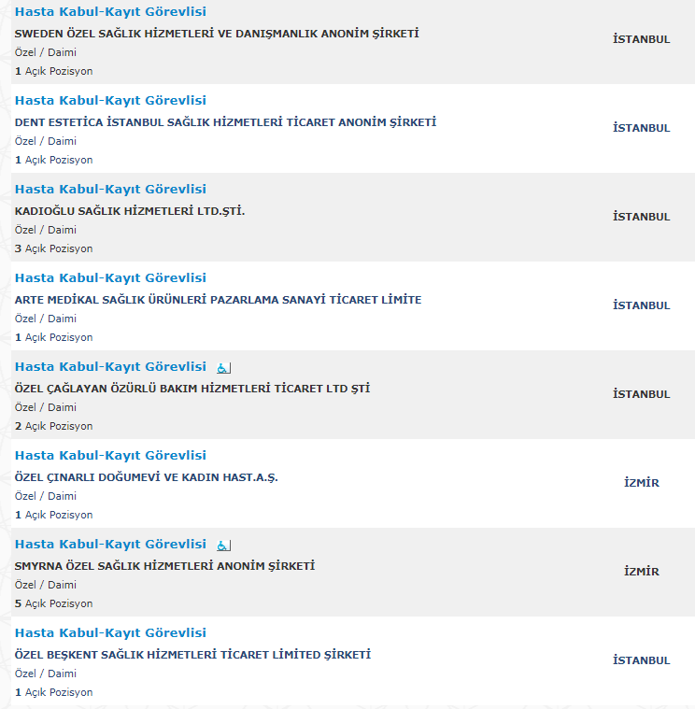This screenshot has width=695, height=709.
Task: Click the ÖZEL ÇINARLI DOĞUMEVİ company name
Action: click(x=146, y=477)
